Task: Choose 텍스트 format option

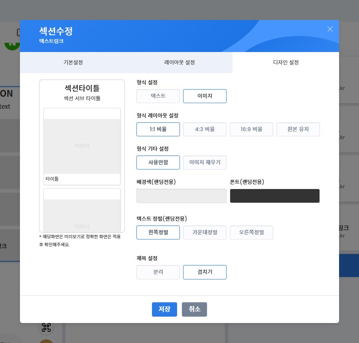Action: click(x=158, y=96)
